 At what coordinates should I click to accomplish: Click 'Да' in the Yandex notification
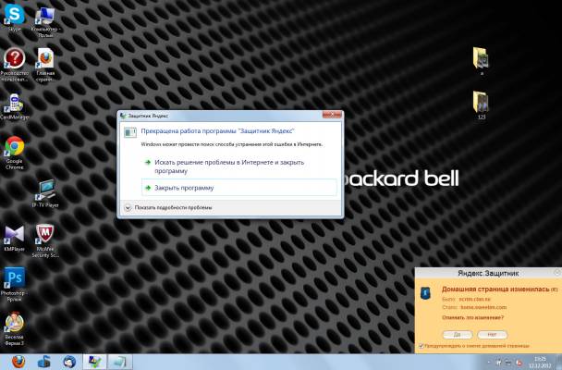tap(458, 335)
